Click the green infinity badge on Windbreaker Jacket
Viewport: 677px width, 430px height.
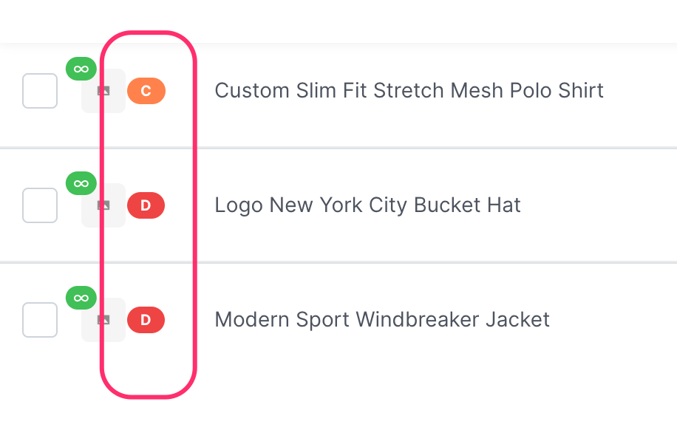81,298
